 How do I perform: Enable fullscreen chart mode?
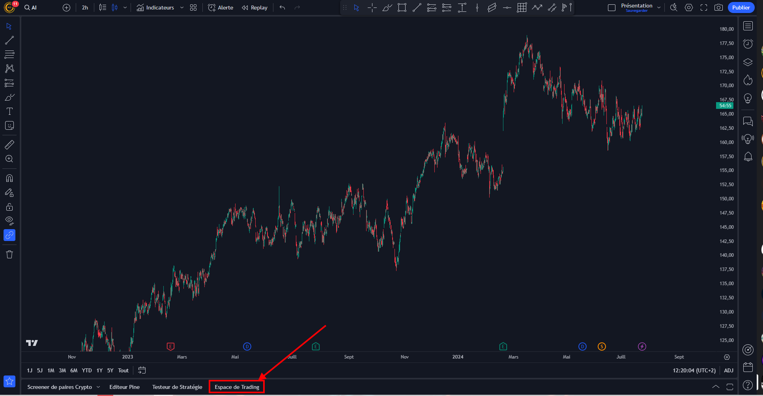coord(704,7)
